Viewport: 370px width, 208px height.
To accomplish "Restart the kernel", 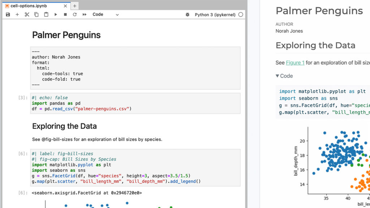I will (x=75, y=14).
